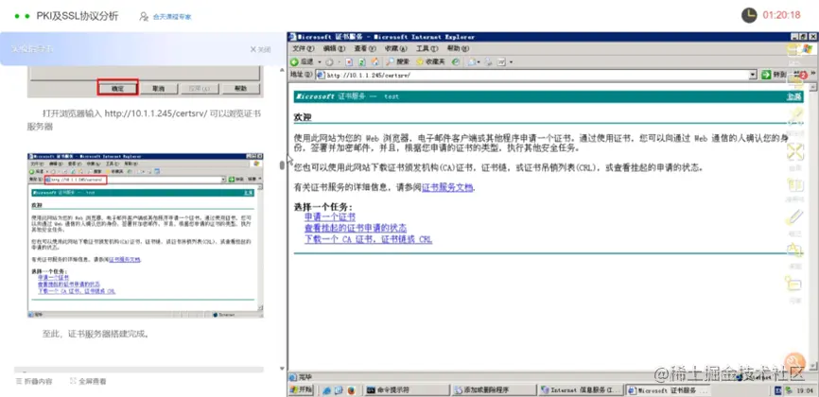This screenshot has height=397, width=819.
Task: Click the red badge notification icon
Action: (803, 76)
